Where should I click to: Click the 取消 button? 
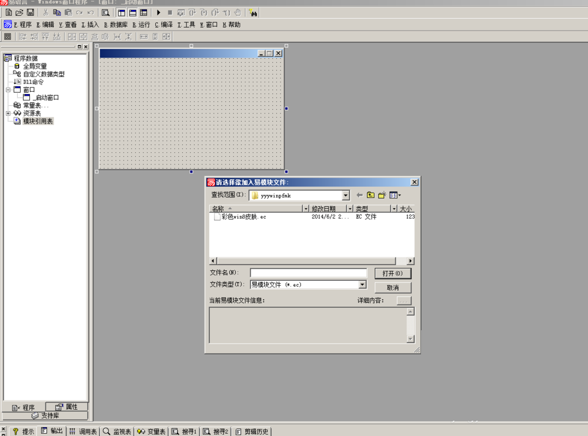[x=393, y=288]
